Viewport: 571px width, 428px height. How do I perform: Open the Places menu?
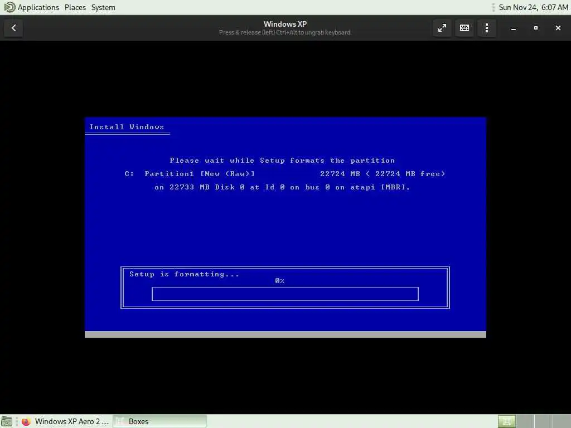(x=75, y=7)
